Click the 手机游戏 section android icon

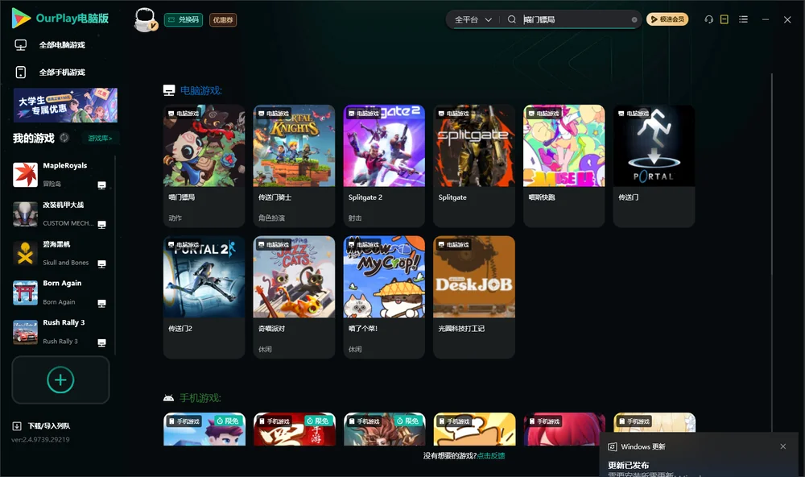168,398
